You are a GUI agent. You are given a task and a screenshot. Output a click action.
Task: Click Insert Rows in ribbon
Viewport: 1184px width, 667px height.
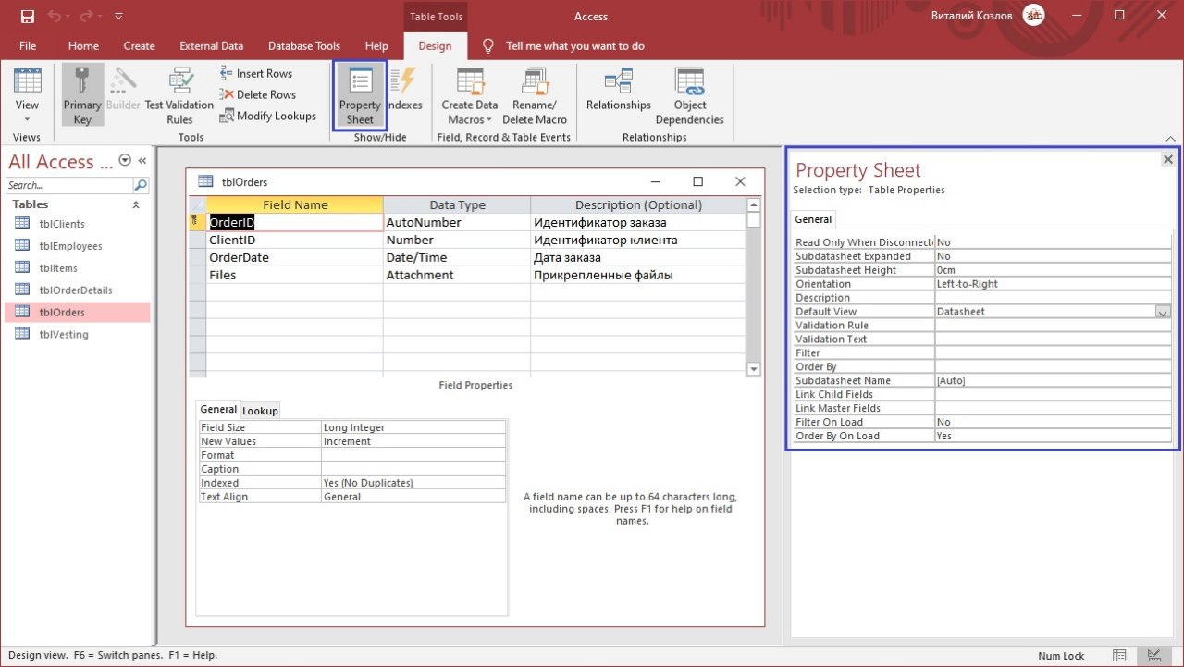tap(256, 73)
